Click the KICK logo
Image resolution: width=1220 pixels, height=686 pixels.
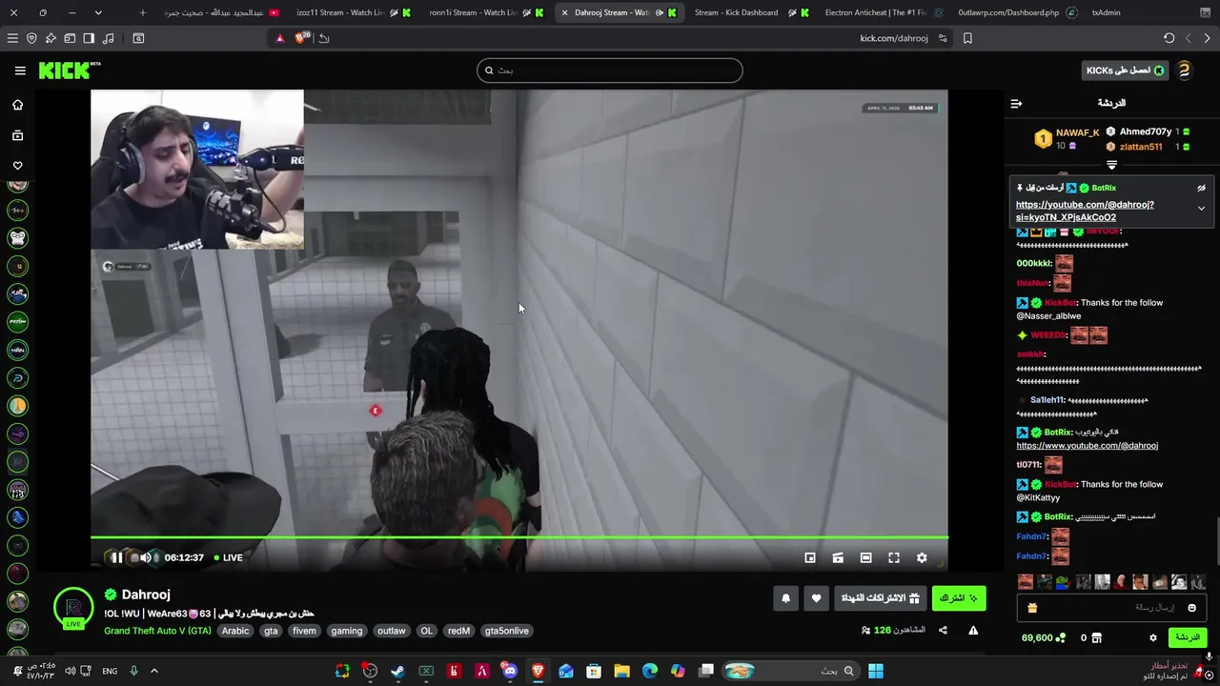point(69,71)
